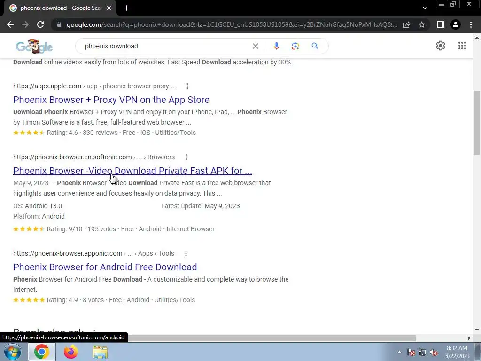Click the lock icon in address bar
481x361 pixels.
pyautogui.click(x=59, y=24)
